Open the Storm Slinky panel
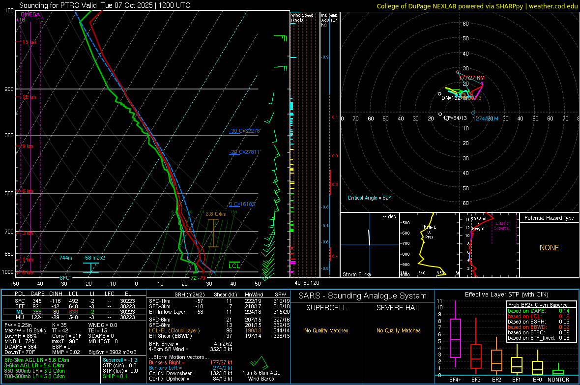The image size is (580, 385). [370, 245]
